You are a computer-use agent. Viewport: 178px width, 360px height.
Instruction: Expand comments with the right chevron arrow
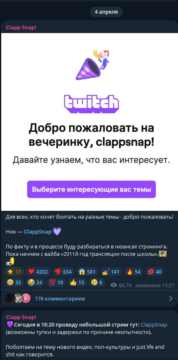coord(171,298)
